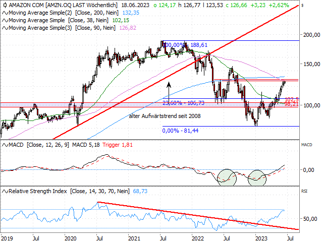Click the RSI axis title on right

point(304,191)
